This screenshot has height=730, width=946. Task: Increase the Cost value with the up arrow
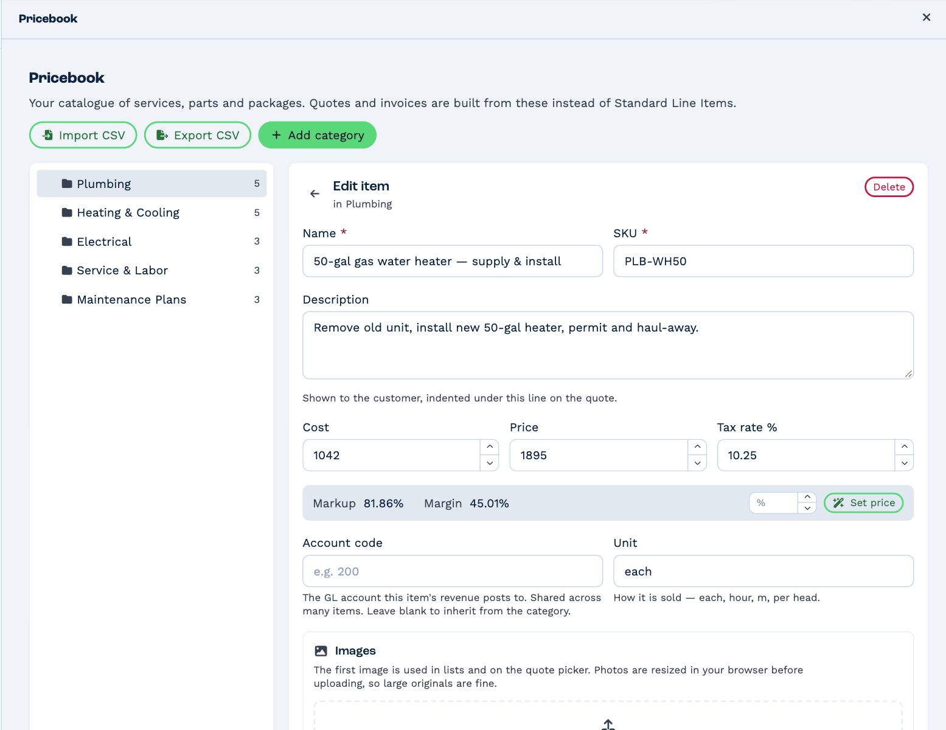coord(490,447)
